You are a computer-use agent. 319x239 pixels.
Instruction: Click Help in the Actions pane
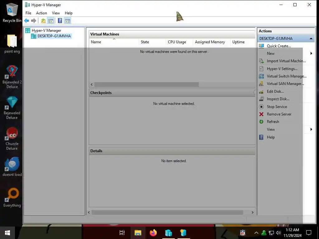271,137
